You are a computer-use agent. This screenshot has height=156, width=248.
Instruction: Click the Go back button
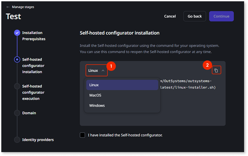tap(195, 16)
